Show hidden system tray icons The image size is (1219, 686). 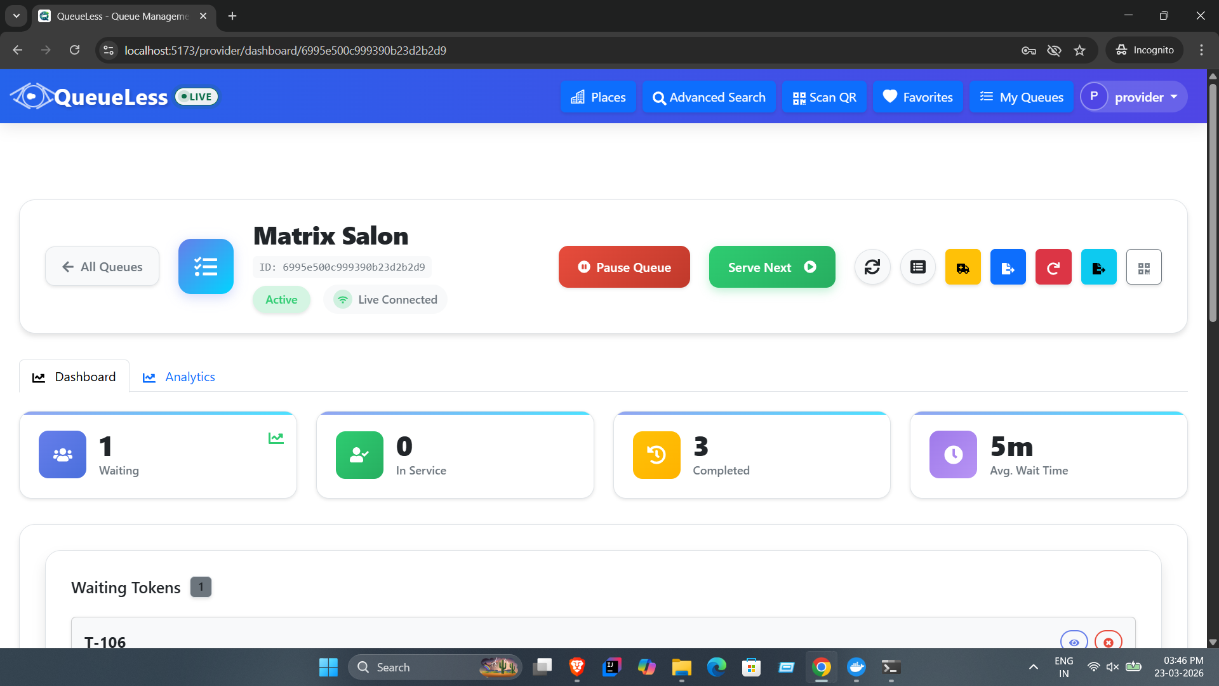[x=1033, y=667]
